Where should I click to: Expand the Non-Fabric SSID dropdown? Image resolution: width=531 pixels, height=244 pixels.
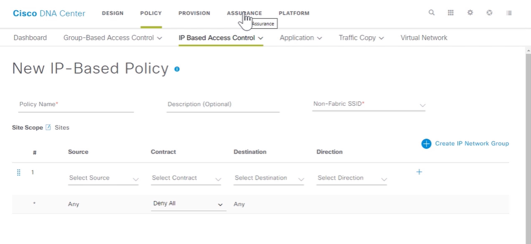click(x=369, y=104)
